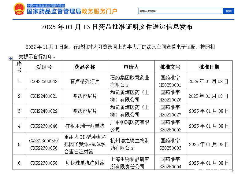Select applicant 和记黄埔医药 in row 3
238x187 pixels.
[x=130, y=111]
